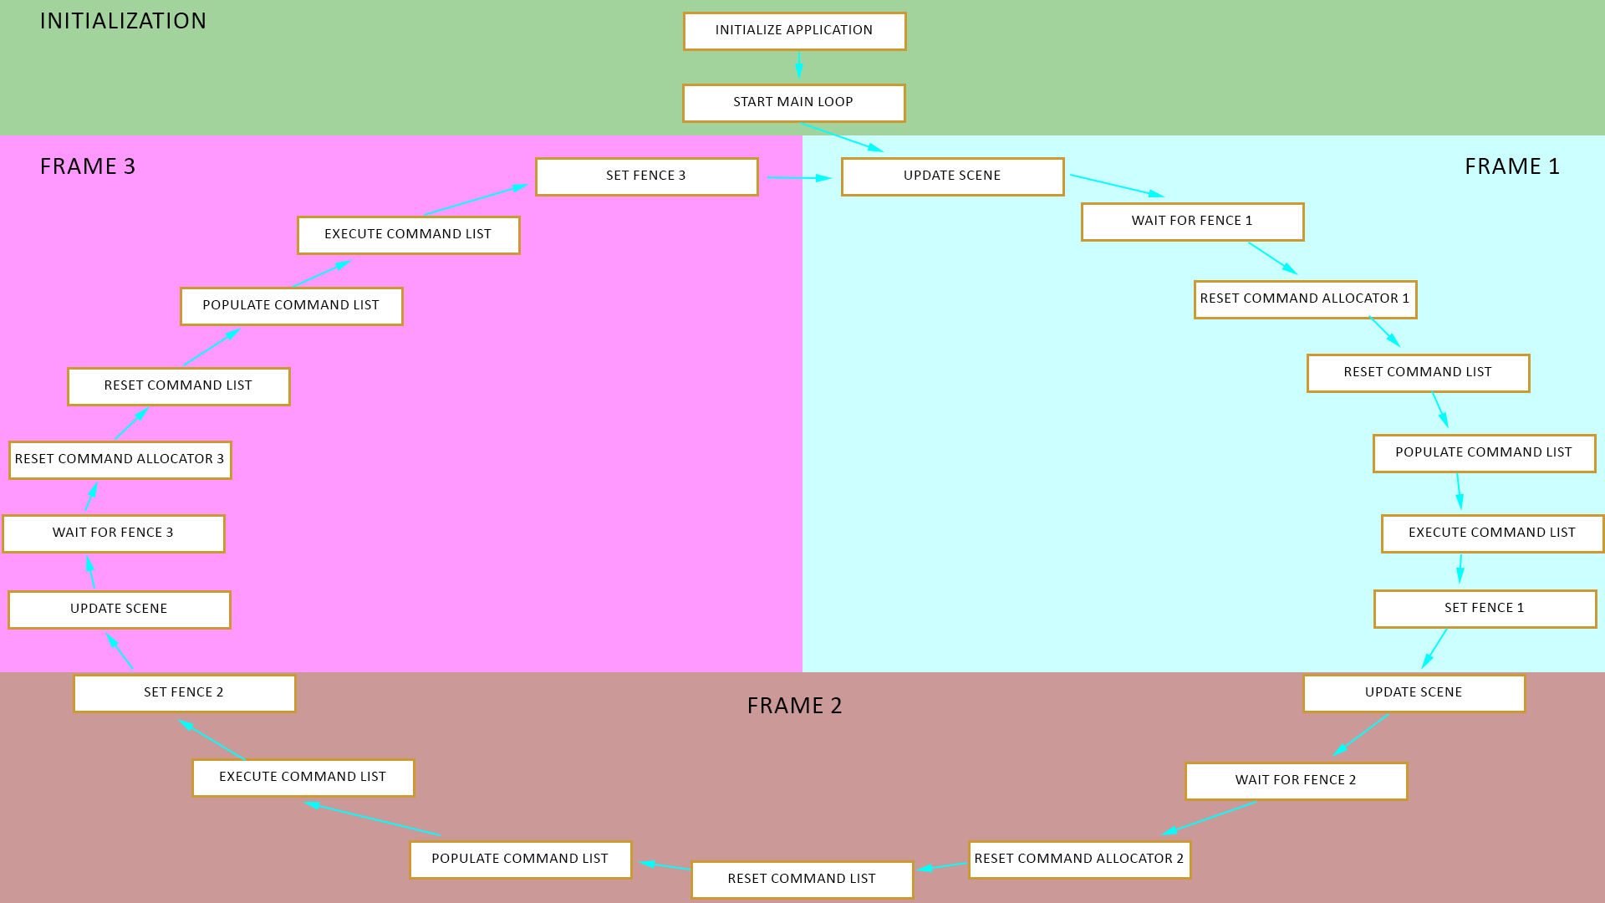Click the RESET COMMAND ALLOCATOR 1 node
Screen dimensions: 1605x903
pos(1304,298)
